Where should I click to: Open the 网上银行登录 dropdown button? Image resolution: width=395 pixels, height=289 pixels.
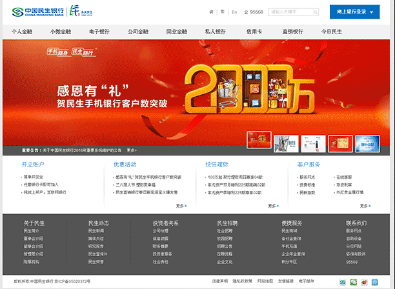pyautogui.click(x=354, y=12)
